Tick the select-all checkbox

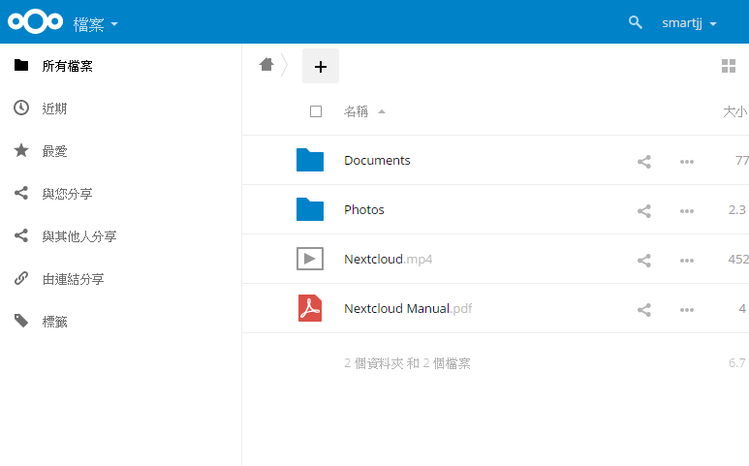pyautogui.click(x=316, y=111)
